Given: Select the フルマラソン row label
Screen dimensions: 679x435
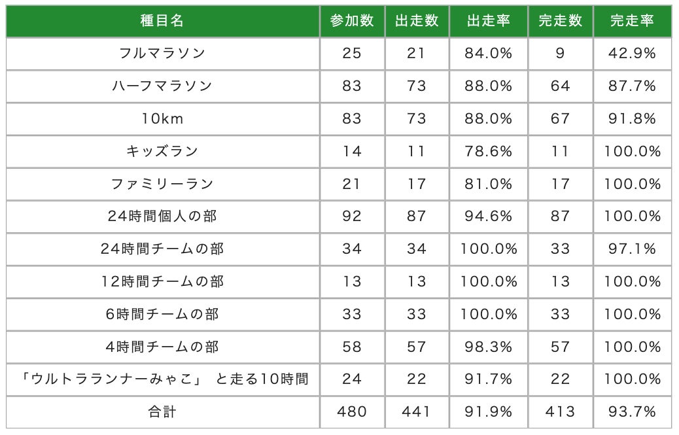Looking at the screenshot, I should pyautogui.click(x=162, y=54).
